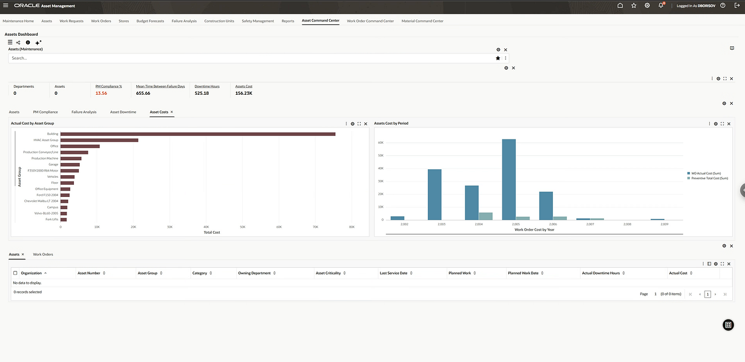Open PM Compliance % metric link
745x362 pixels.
click(x=109, y=86)
